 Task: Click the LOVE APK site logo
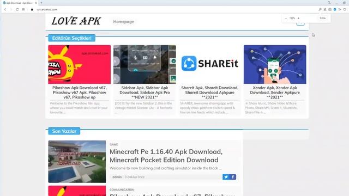point(76,21)
